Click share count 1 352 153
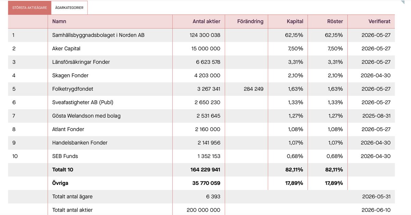411x215 pixels. click(x=209, y=156)
